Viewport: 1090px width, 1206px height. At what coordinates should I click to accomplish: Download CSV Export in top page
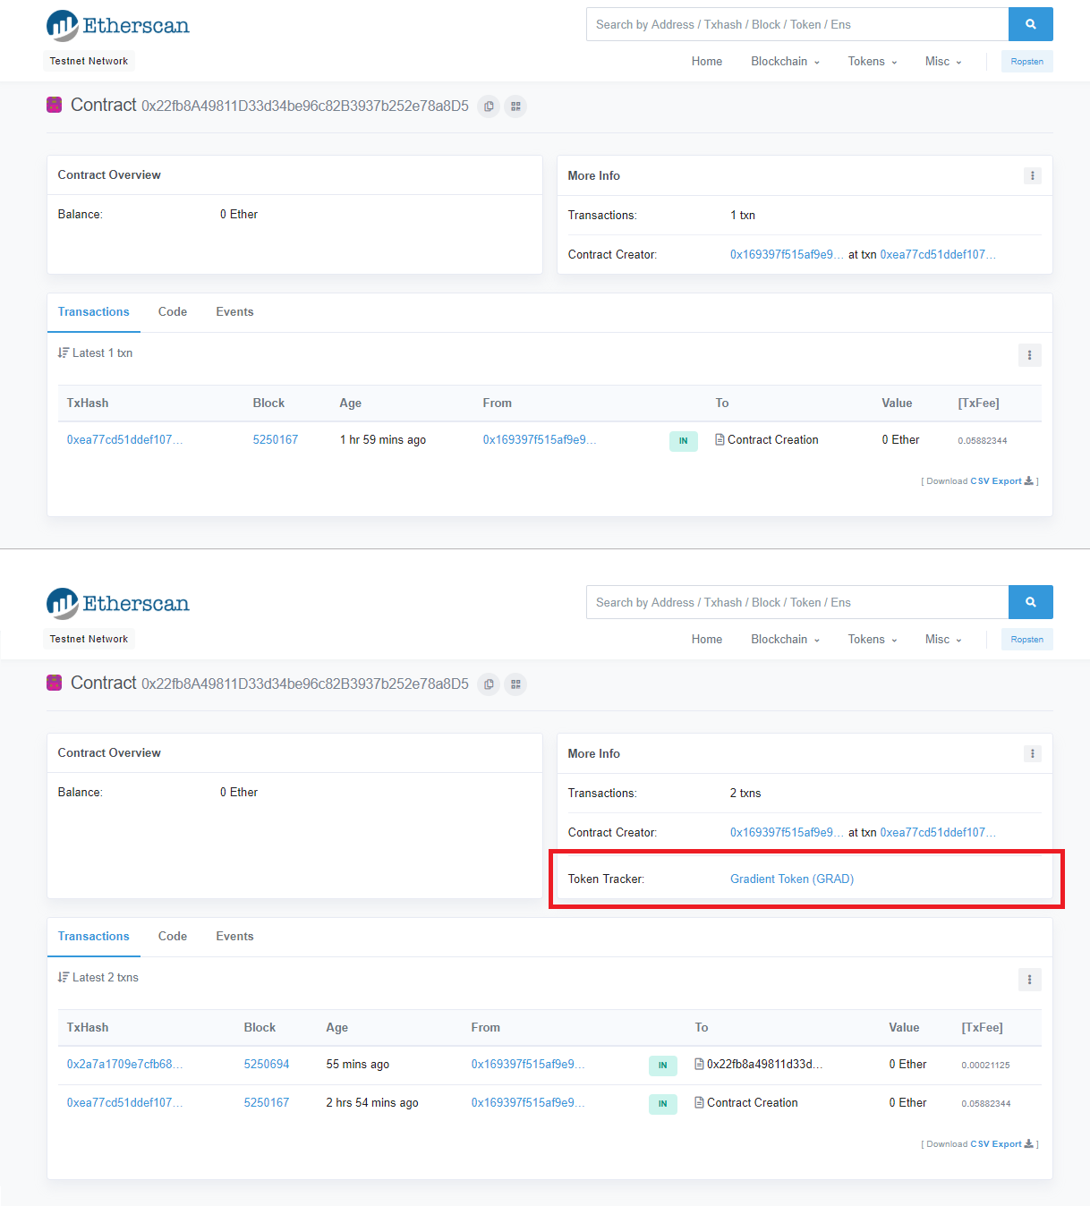1001,481
